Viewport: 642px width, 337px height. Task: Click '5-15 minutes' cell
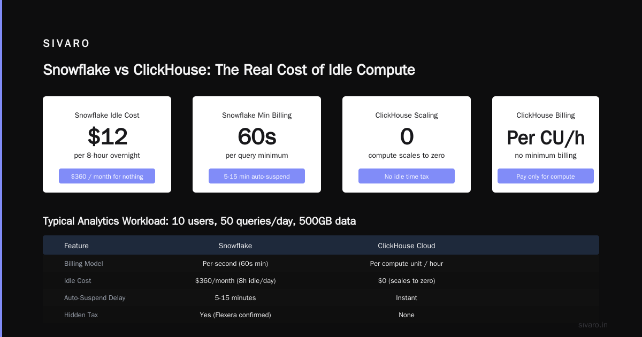point(235,298)
